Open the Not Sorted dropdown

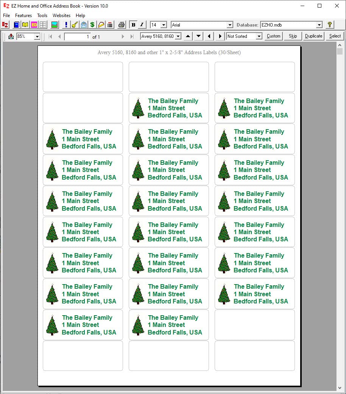pyautogui.click(x=259, y=36)
